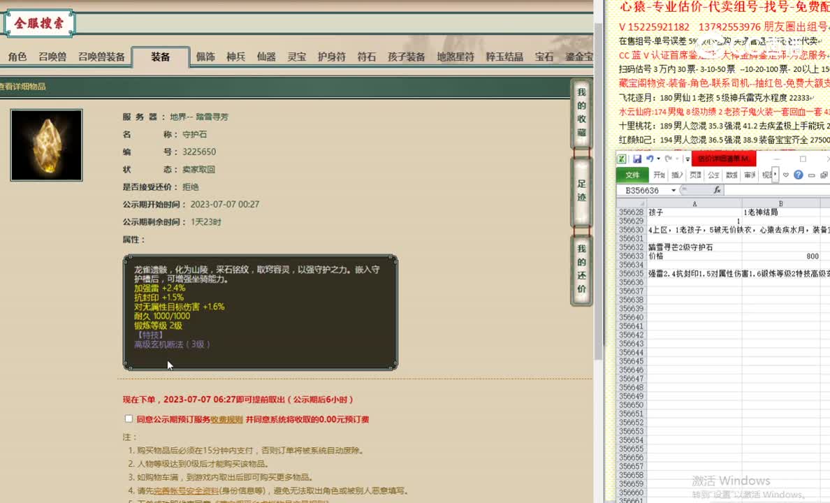Open the 召唤兽 category tab
830x503 pixels.
tap(52, 57)
